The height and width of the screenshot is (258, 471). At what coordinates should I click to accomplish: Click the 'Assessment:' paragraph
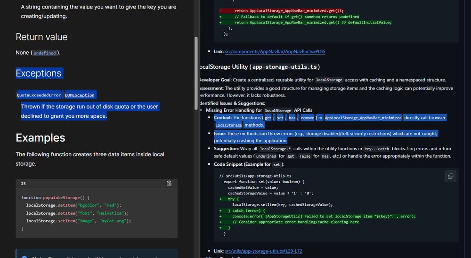[x=325, y=92]
